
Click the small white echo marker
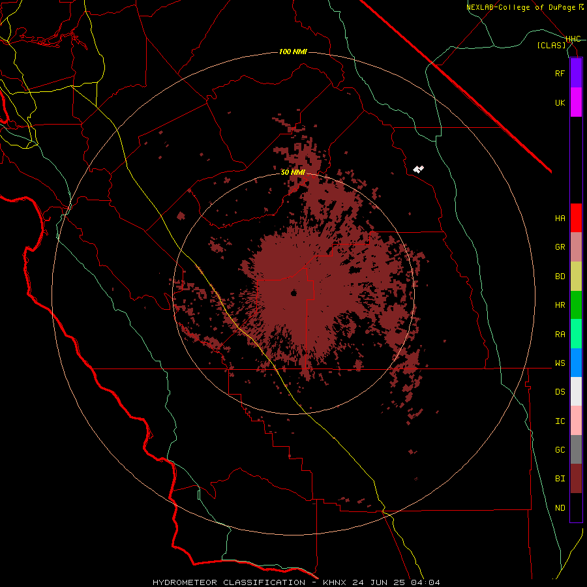(418, 169)
